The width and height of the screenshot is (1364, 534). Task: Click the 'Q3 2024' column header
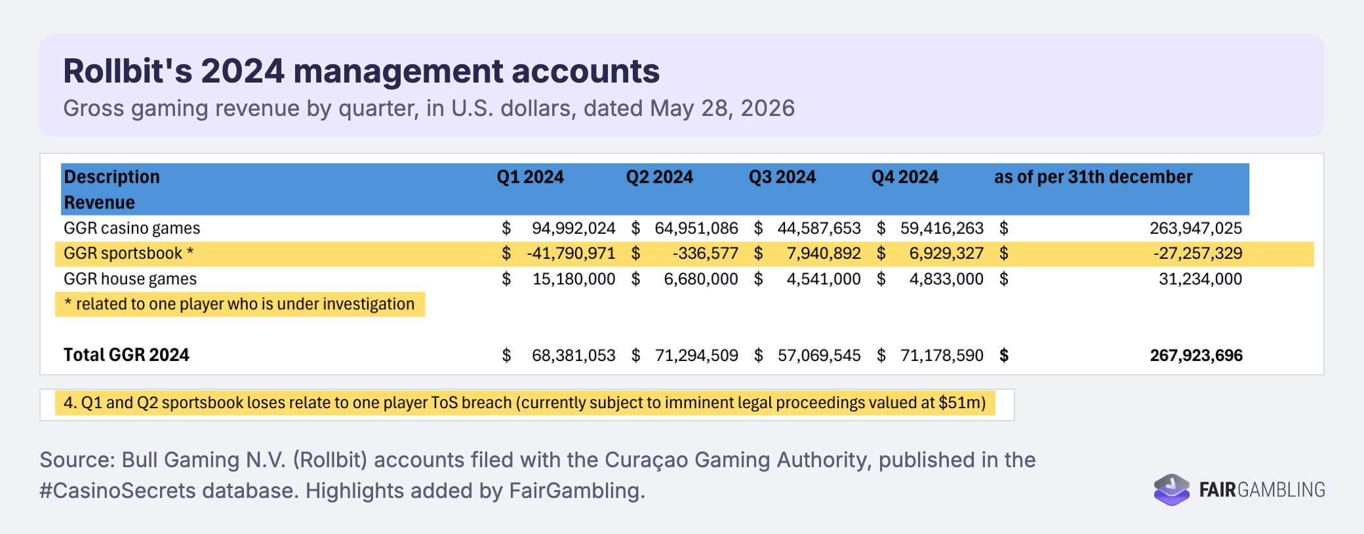(x=782, y=177)
